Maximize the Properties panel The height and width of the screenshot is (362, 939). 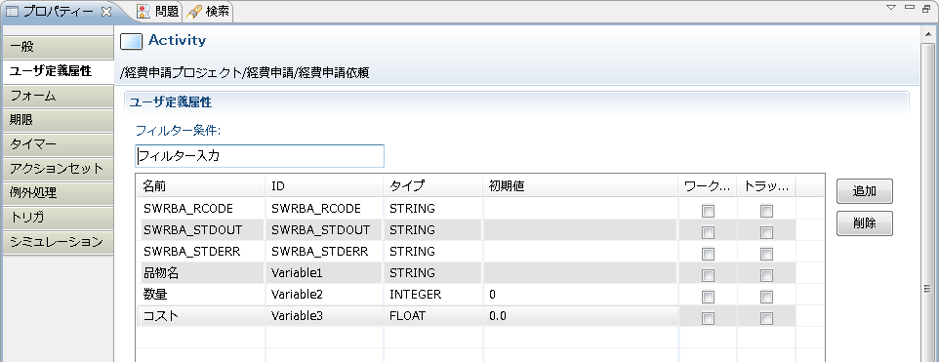[x=926, y=7]
